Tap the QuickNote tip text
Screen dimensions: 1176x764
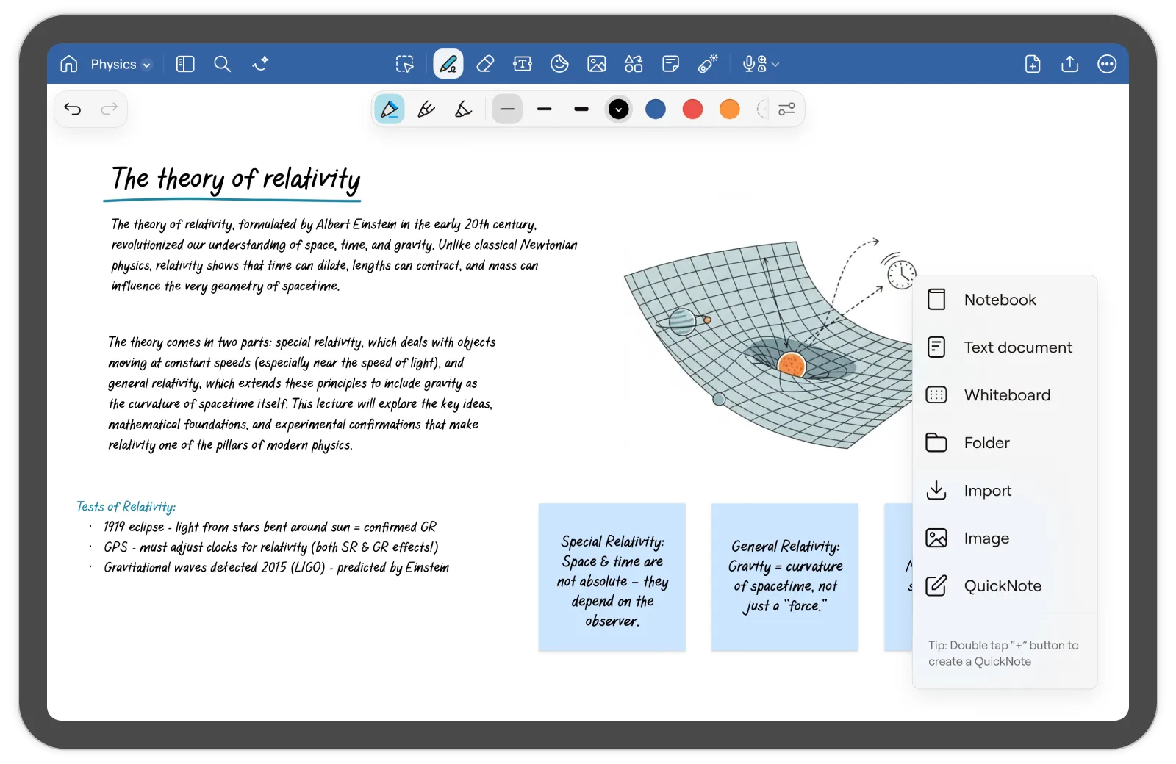1003,653
